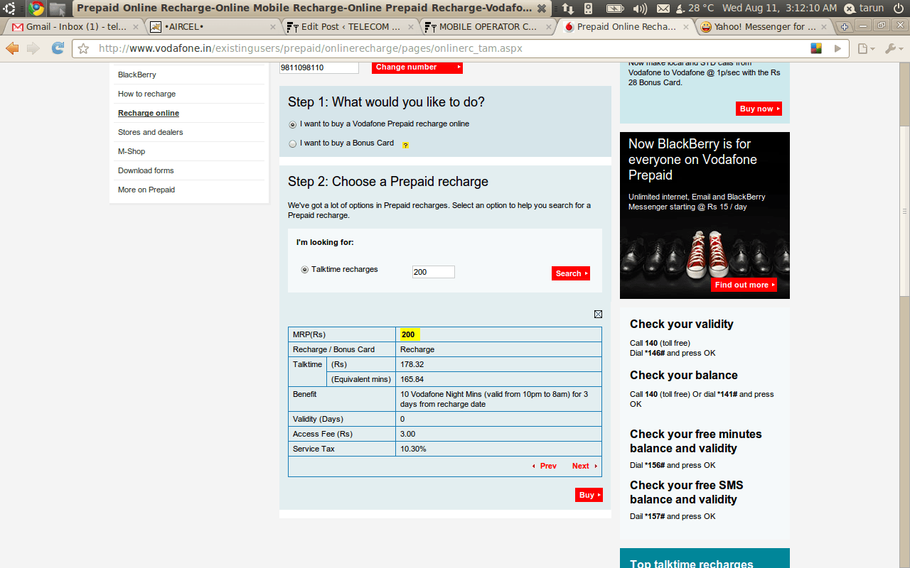
Task: Bookmark the page with the star icon
Action: pyautogui.click(x=83, y=49)
